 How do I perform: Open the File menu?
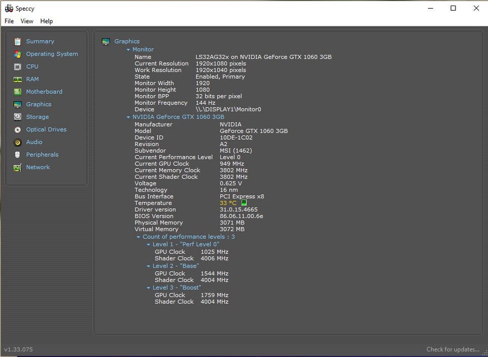coord(9,21)
